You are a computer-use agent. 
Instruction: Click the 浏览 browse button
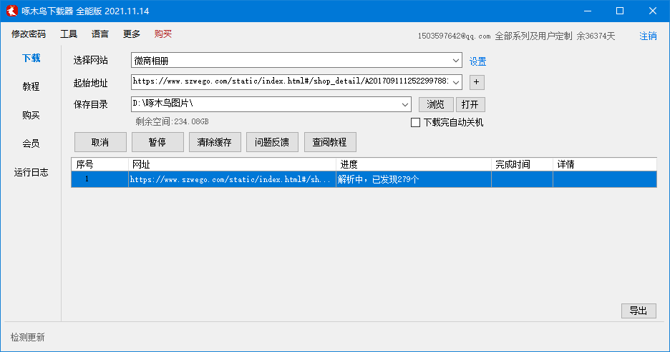[x=436, y=104]
